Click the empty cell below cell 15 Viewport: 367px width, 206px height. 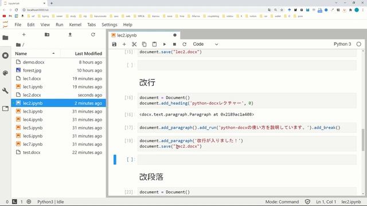coord(247,65)
